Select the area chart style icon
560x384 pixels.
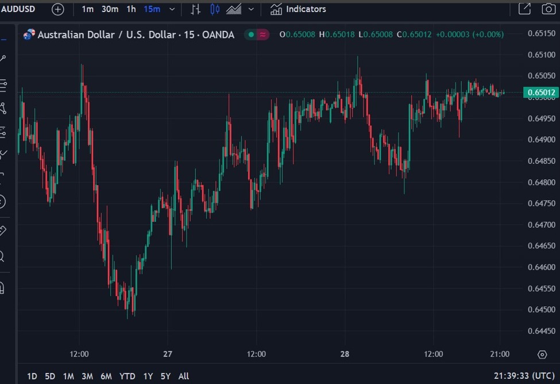coord(234,9)
